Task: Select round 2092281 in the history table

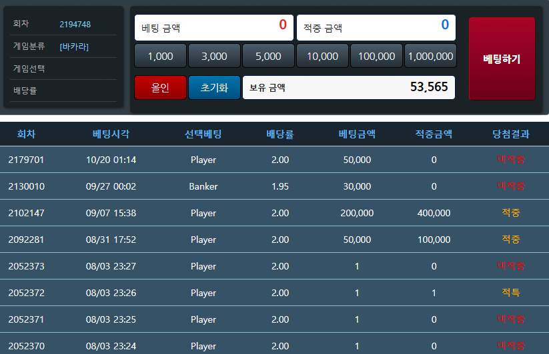Action: coord(26,240)
